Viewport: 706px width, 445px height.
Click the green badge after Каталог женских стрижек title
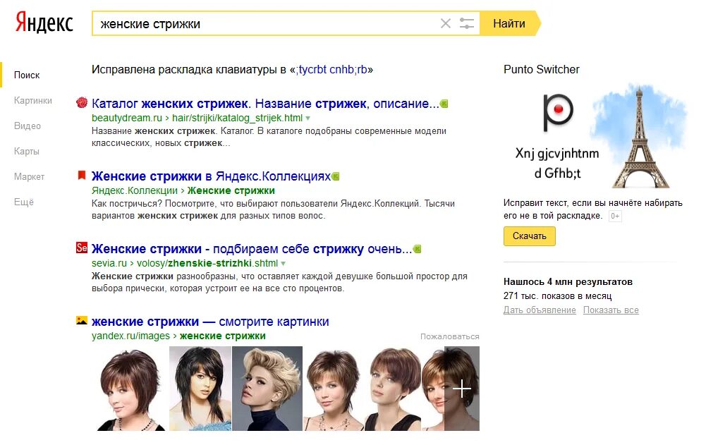(444, 104)
